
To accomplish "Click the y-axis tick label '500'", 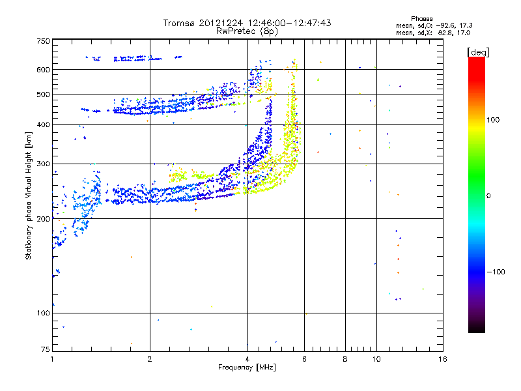I will 43,94.
